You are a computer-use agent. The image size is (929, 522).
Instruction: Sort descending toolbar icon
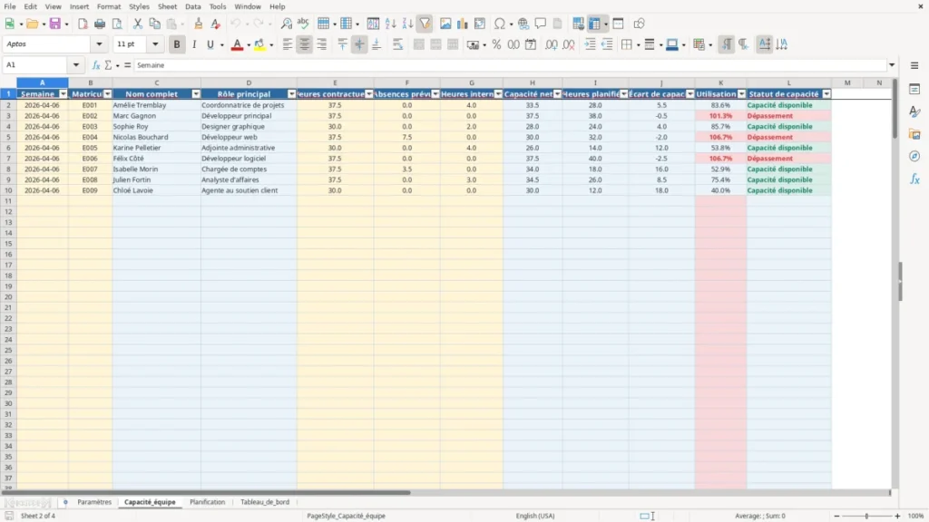pos(407,24)
